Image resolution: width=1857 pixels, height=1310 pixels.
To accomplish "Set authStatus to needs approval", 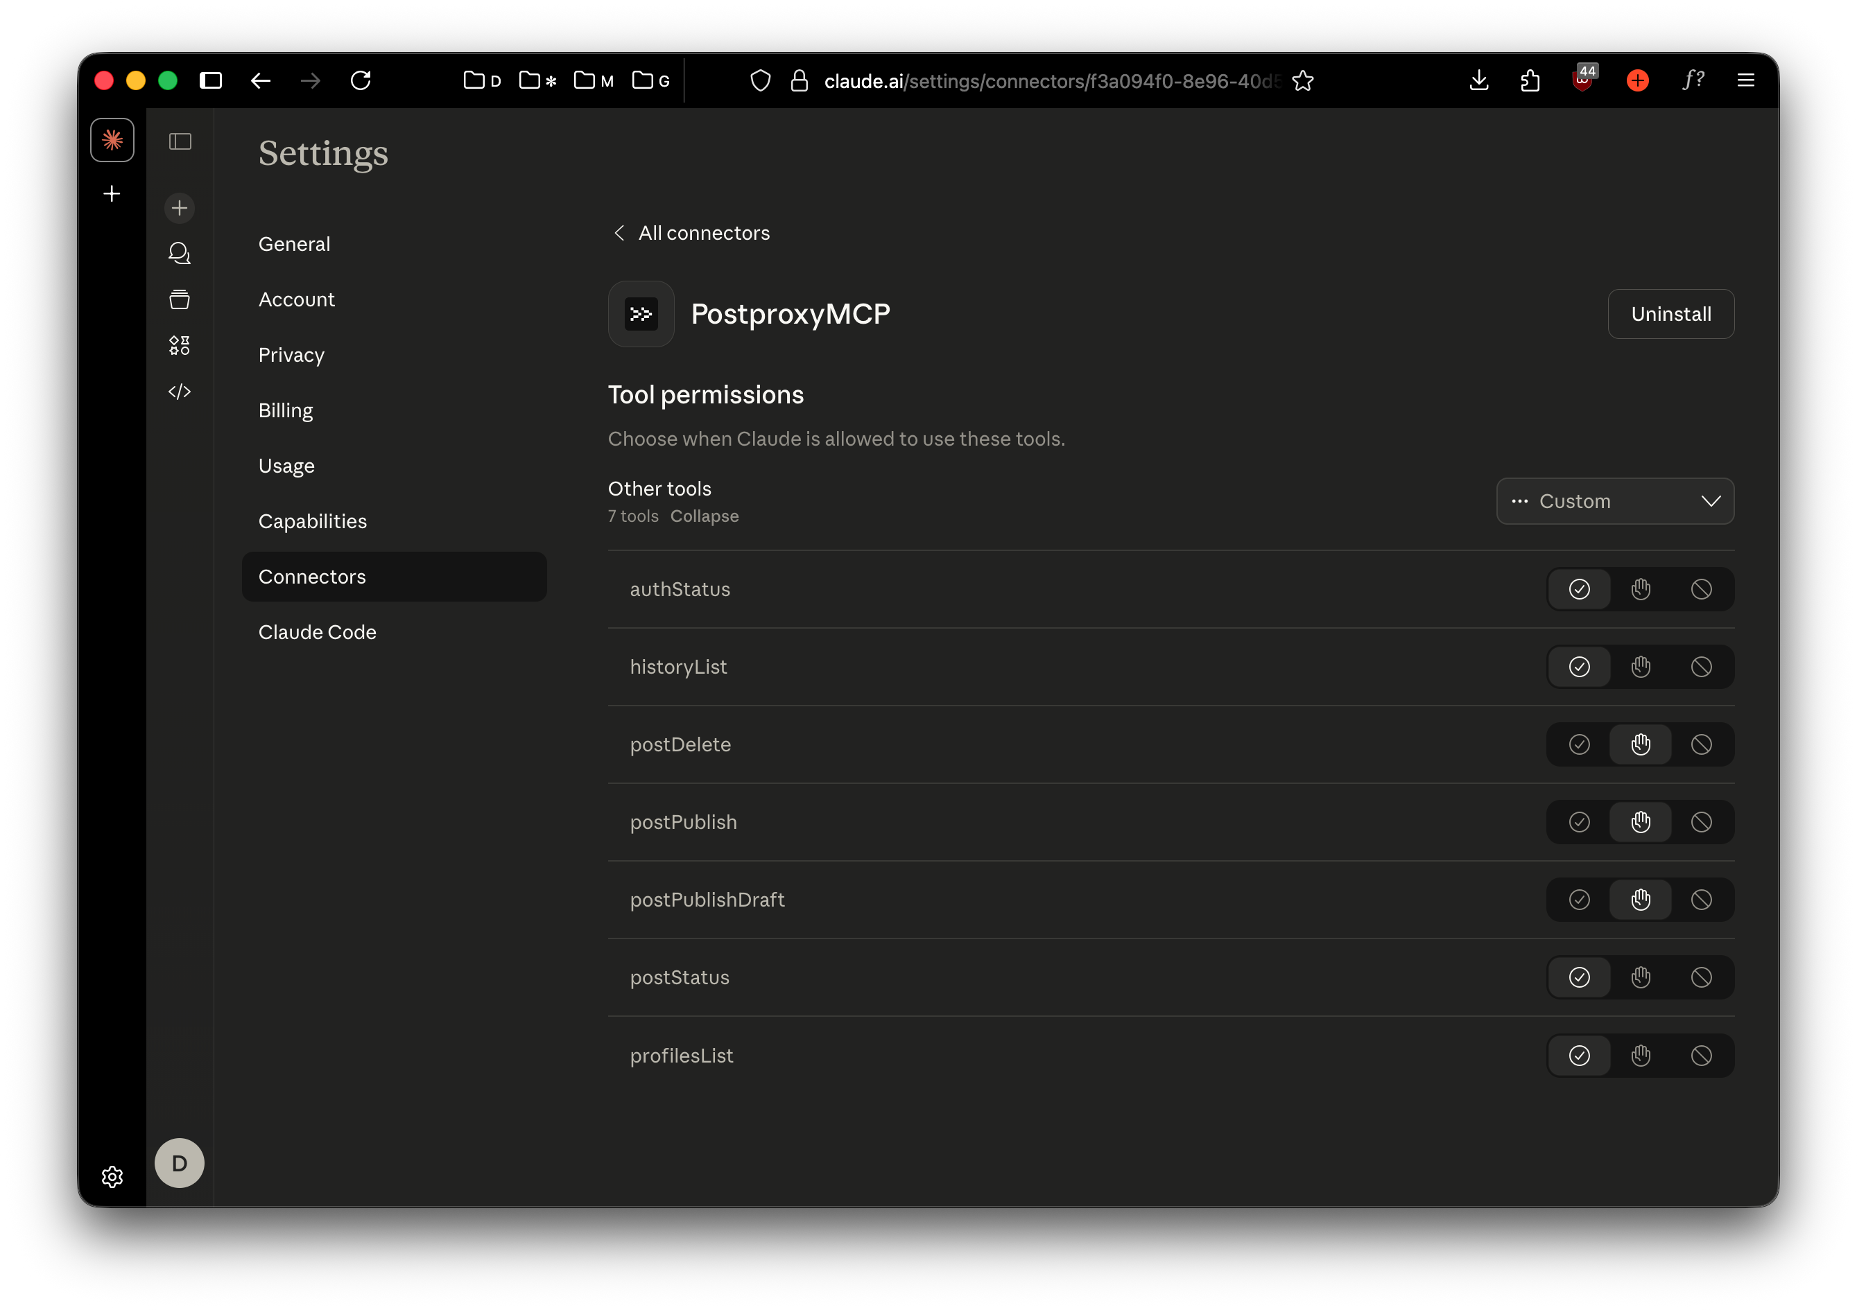I will click(1640, 588).
